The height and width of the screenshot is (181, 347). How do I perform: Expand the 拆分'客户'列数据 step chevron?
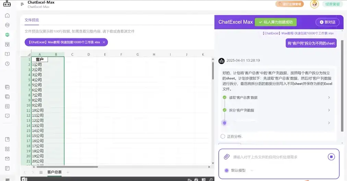(329, 110)
